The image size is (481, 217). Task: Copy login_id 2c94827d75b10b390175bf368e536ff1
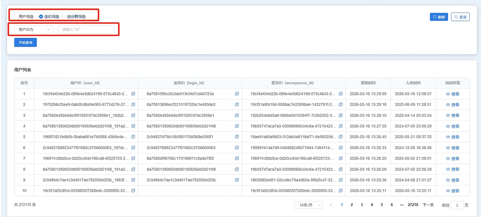point(237,137)
